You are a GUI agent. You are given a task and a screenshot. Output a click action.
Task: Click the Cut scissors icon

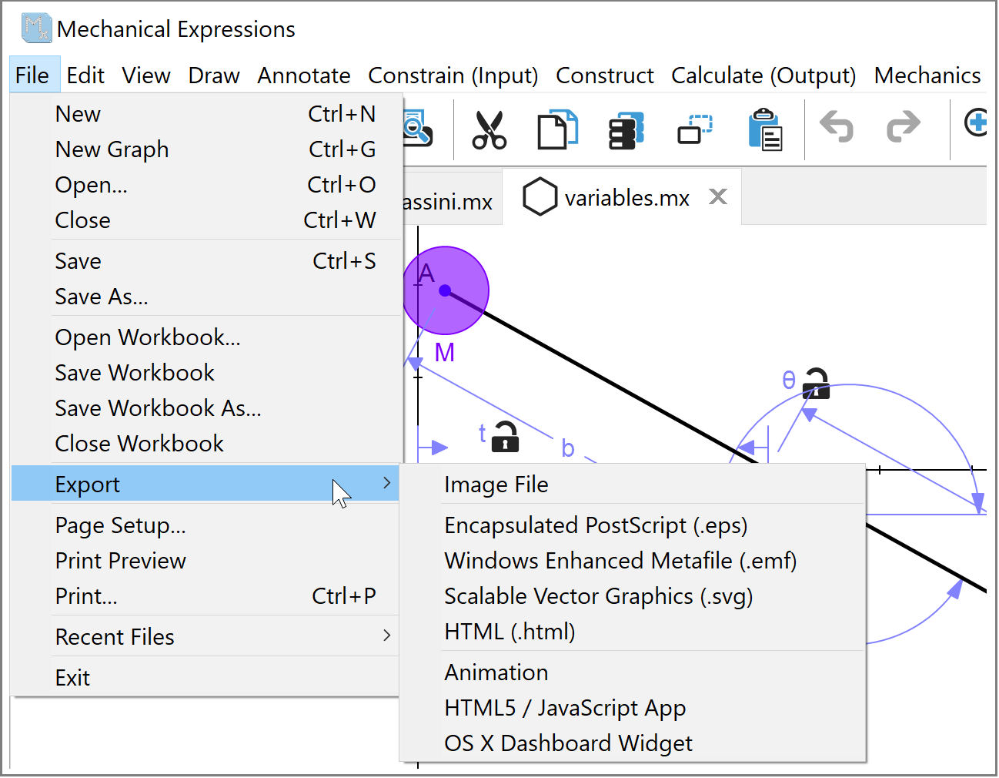point(489,129)
